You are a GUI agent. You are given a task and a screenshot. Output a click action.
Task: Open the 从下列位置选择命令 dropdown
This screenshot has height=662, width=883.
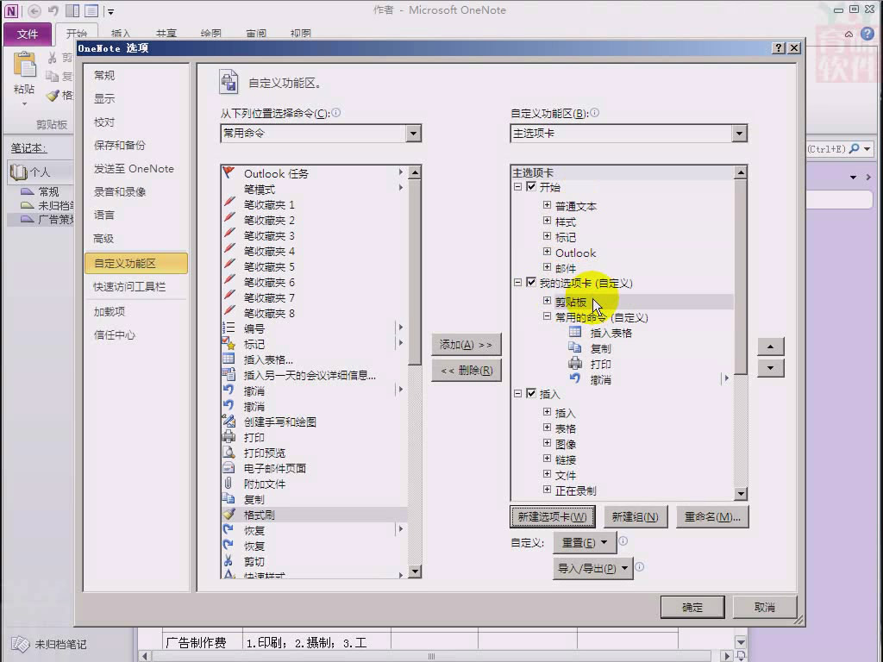point(413,134)
